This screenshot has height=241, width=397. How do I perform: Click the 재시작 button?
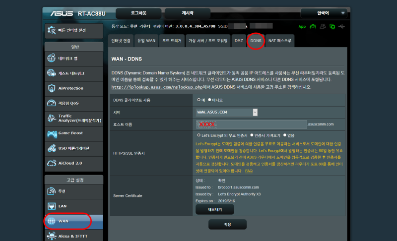pos(188,13)
